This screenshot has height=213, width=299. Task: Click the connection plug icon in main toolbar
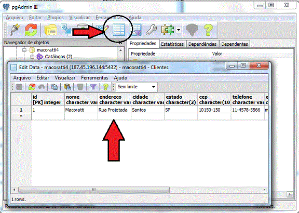tap(15, 30)
